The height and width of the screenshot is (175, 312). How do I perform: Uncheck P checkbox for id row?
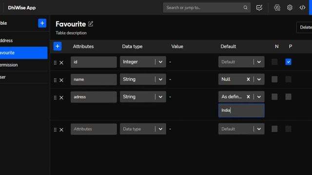[x=288, y=62]
